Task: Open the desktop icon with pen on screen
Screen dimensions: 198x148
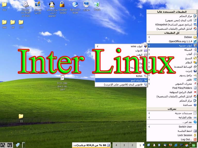Action: (x=37, y=7)
